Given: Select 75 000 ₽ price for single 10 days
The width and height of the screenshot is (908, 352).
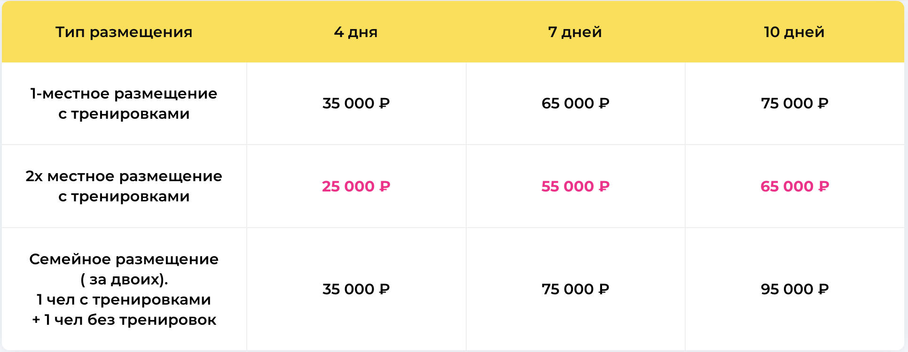Looking at the screenshot, I should (x=795, y=103).
